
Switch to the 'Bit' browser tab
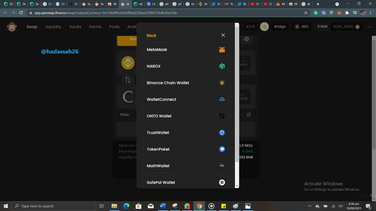point(242,4)
